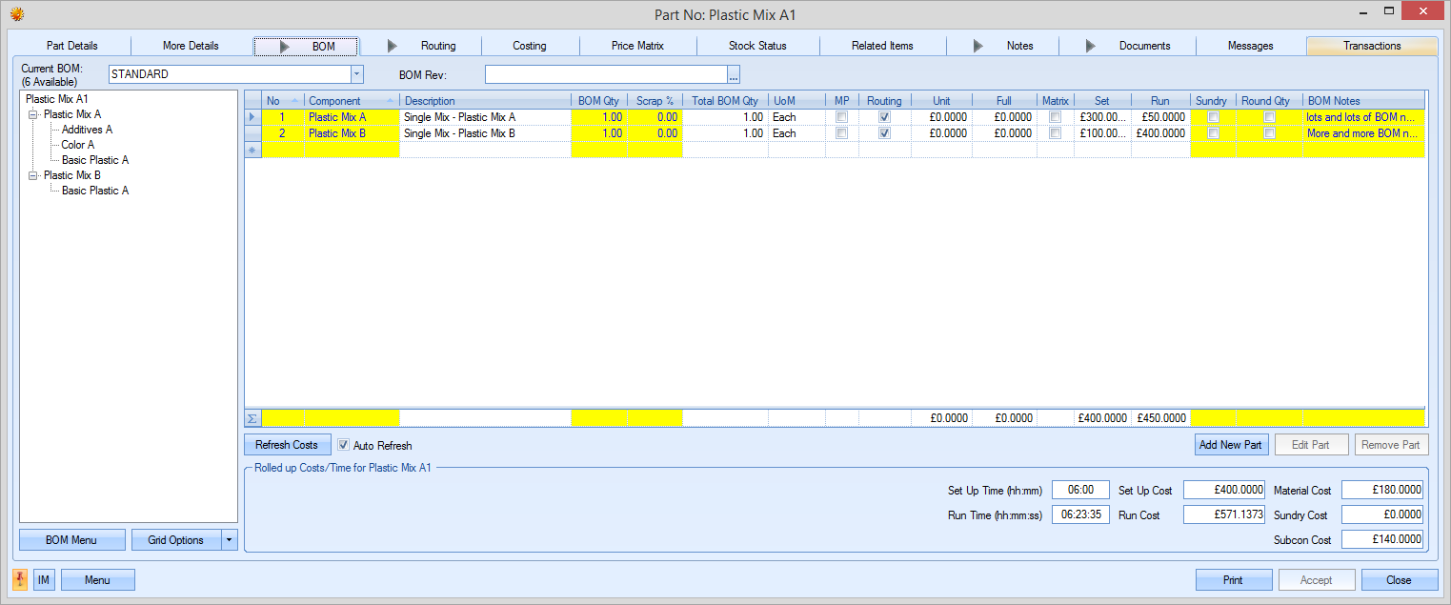1451x605 pixels.
Task: Collapse the Plastic Mix B tree node
Action: [x=34, y=175]
